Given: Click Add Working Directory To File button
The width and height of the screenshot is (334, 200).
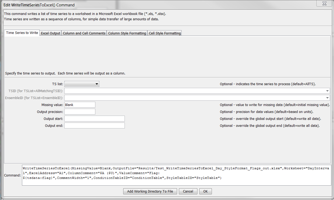Looking at the screenshot, I should pos(150,191).
